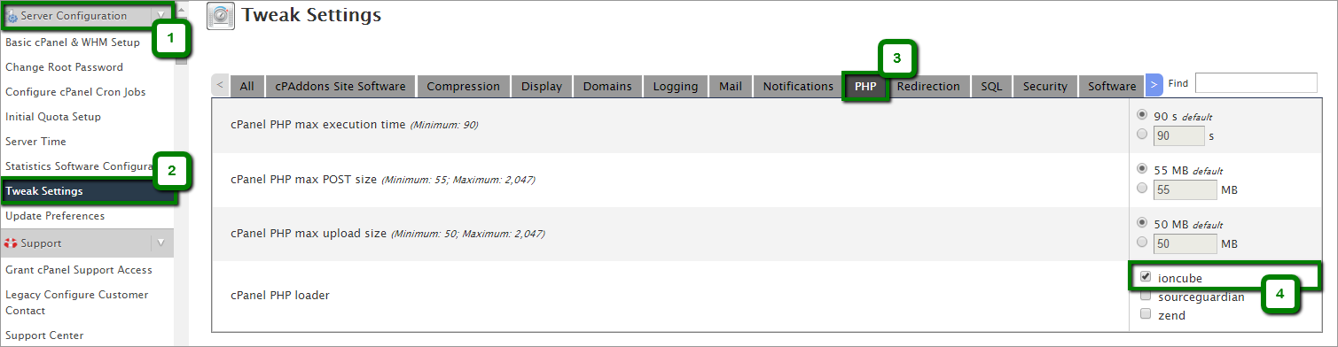
Task: Click the sidebar scrollbar up arrow
Action: pyautogui.click(x=181, y=8)
